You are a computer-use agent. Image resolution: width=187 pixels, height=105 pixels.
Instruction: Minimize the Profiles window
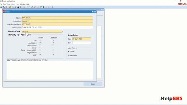[92, 12]
